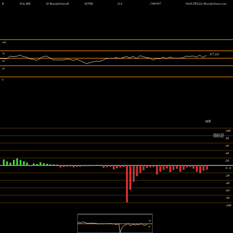
Task: Click the -40 label on MR axis
Action: (x=227, y=183)
